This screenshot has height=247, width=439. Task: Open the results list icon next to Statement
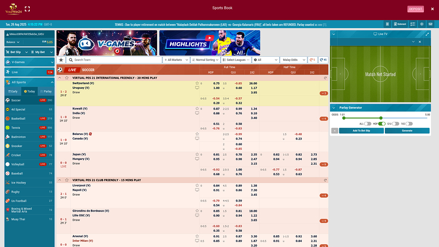click(x=413, y=24)
